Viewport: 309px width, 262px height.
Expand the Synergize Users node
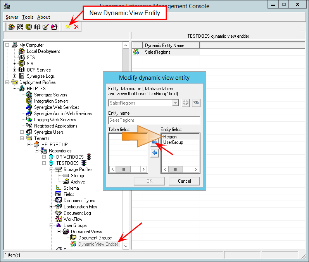(22, 132)
